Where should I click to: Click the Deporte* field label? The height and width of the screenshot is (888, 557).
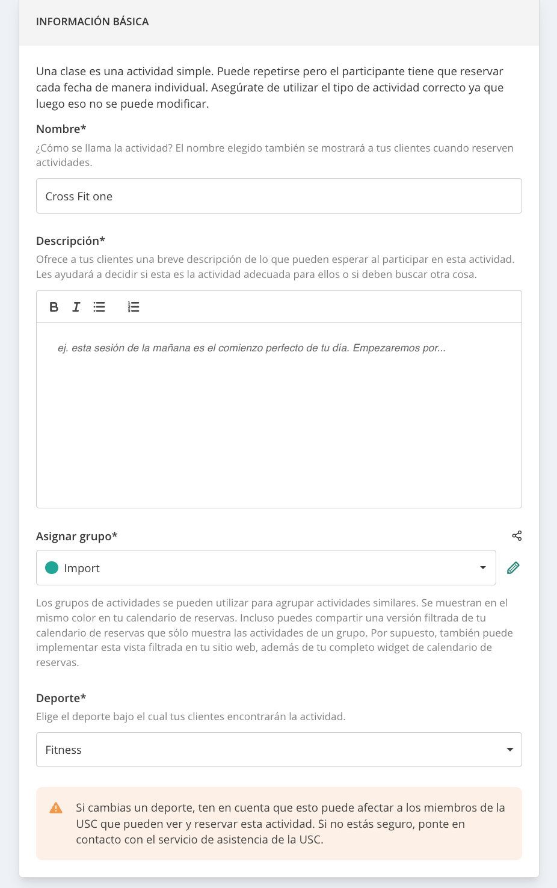61,698
